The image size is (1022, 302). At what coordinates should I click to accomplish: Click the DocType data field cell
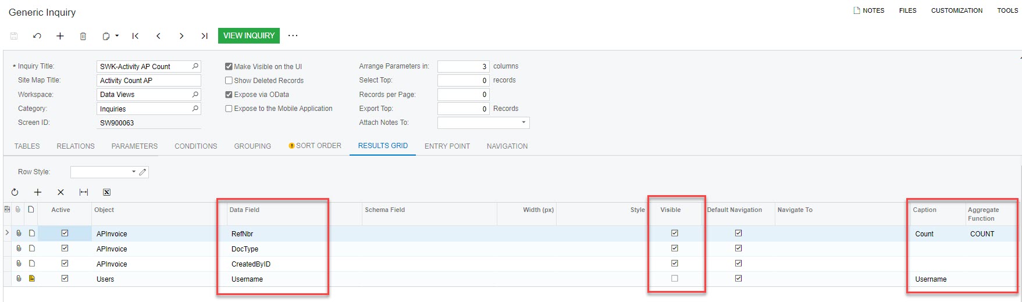click(294, 249)
